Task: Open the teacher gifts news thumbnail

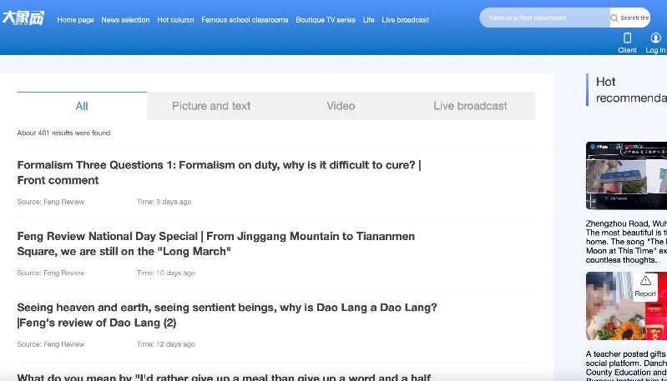Action: (x=626, y=306)
